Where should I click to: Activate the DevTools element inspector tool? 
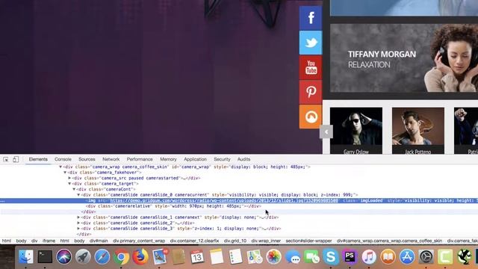(6, 159)
